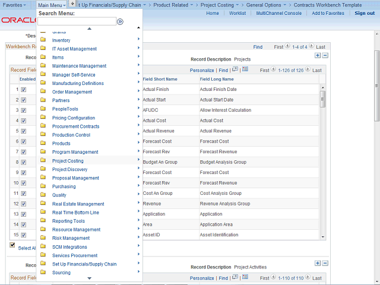The image size is (380, 285).
Task: Click the field grid vertical scrollbar thumb
Action: click(x=322, y=99)
